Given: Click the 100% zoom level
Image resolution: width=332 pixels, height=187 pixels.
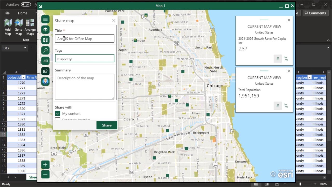Looking at the screenshot, I should (x=323, y=184).
